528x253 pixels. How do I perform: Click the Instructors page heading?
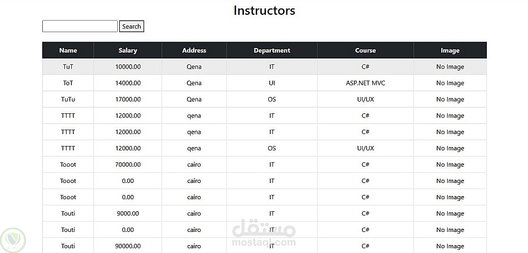point(264,11)
